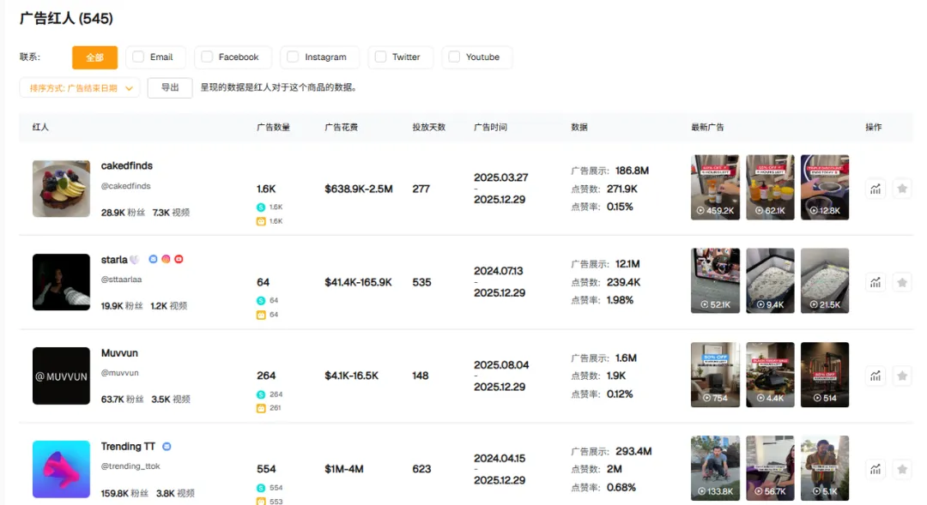Image resolution: width=927 pixels, height=505 pixels.
Task: Tick the Facebook contact filter
Action: pos(207,57)
